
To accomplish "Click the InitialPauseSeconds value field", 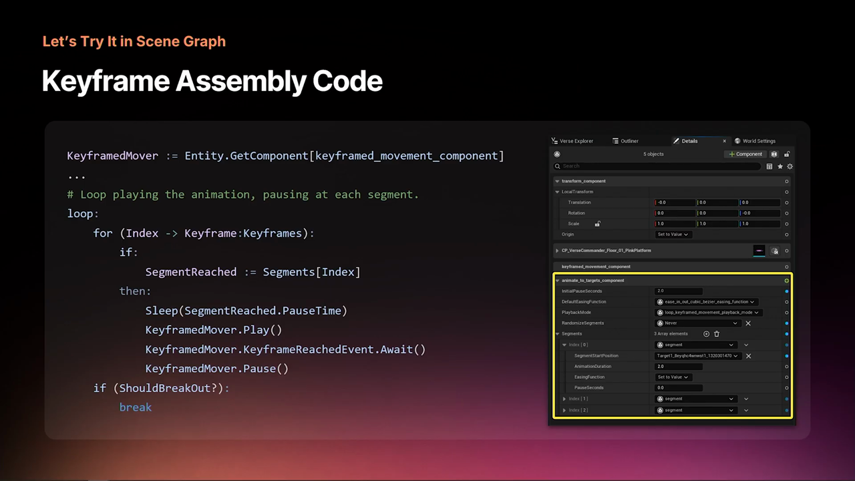I will point(679,291).
